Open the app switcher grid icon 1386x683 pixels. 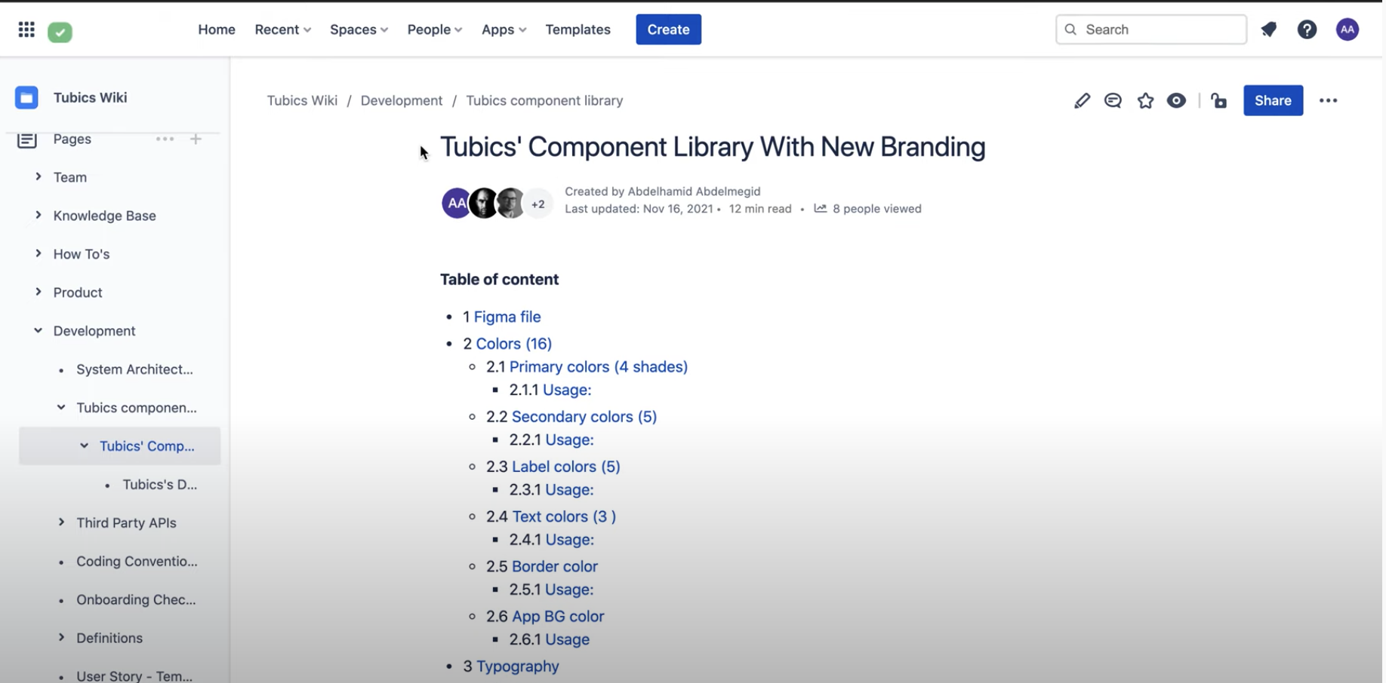[x=26, y=29]
